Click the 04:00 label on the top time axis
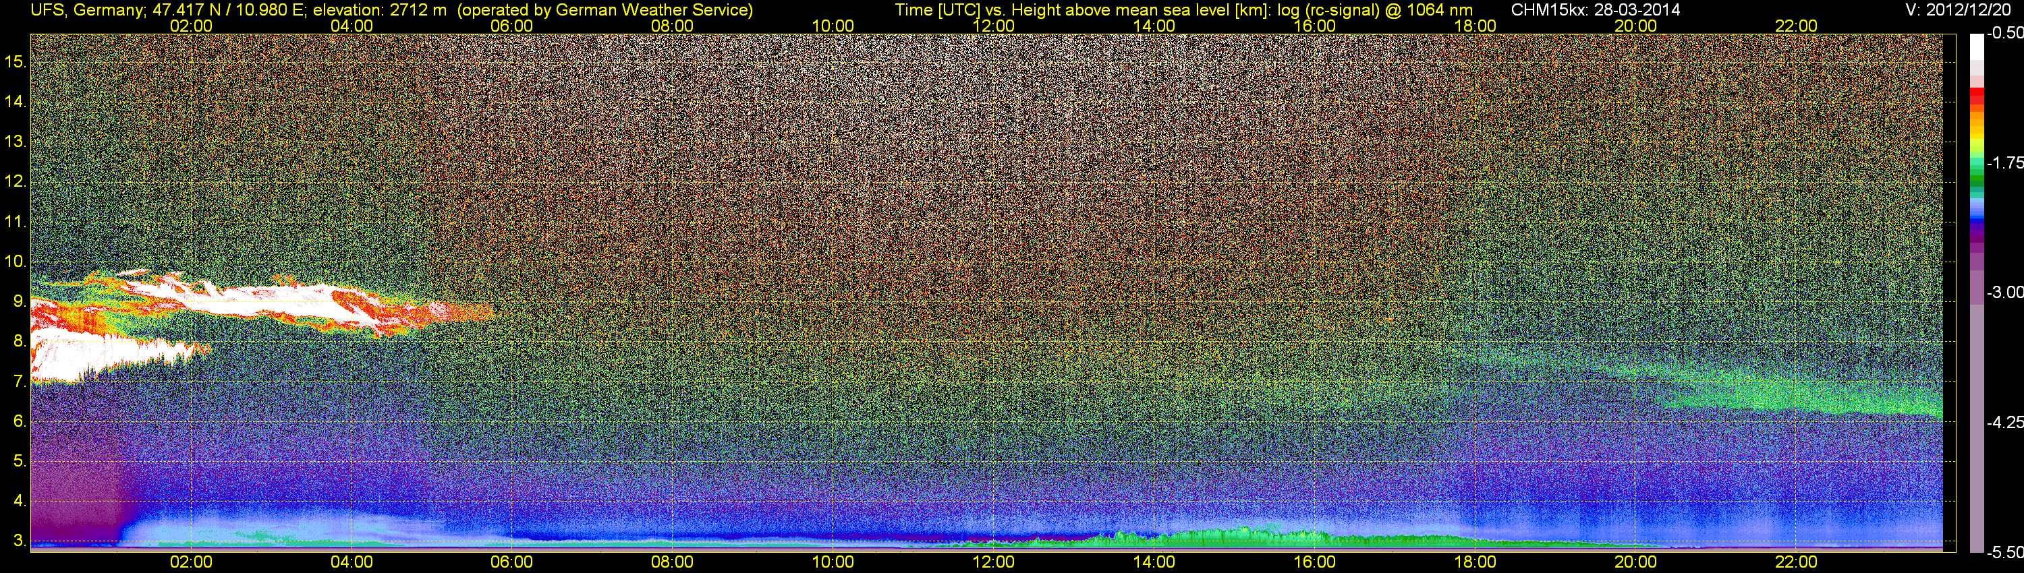2024x573 pixels. tap(352, 26)
